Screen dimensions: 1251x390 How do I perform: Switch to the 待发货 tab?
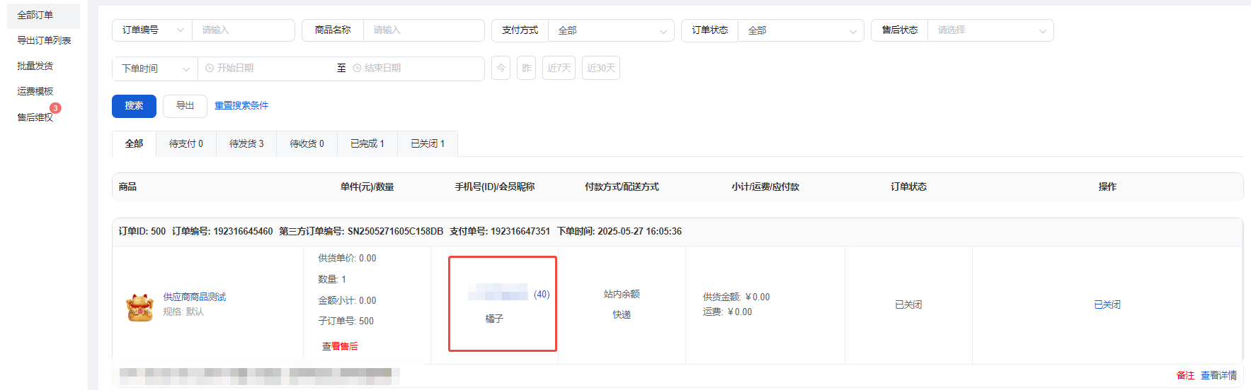tap(246, 144)
